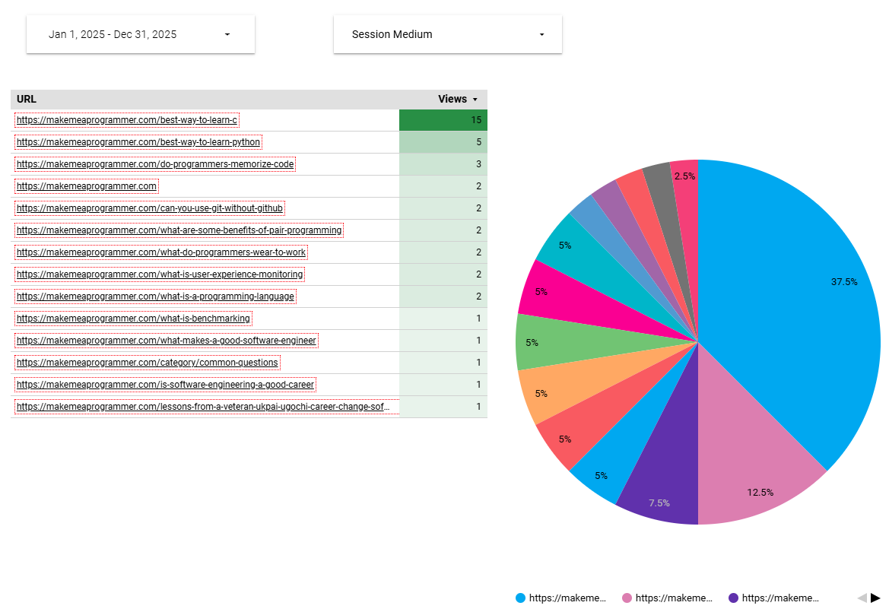This screenshot has height=612, width=889.
Task: Open the is-software-engineering-a-good-career link
Action: [x=165, y=385]
